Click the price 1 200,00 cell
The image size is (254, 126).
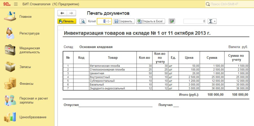click(x=189, y=81)
